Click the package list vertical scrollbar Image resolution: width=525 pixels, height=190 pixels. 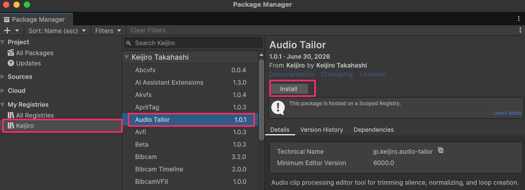(261, 100)
